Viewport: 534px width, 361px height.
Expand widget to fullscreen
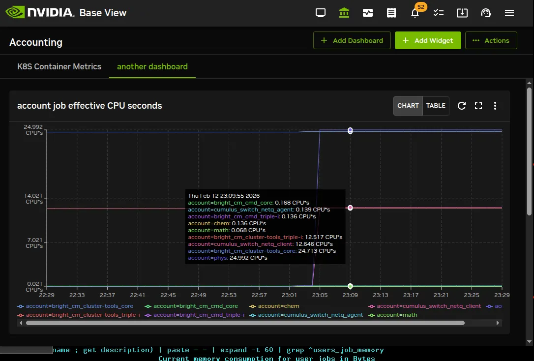point(478,106)
